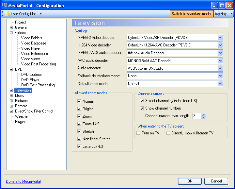Maximize the Configuration window
Viewport: 235px width, 189px height.
click(x=222, y=6)
